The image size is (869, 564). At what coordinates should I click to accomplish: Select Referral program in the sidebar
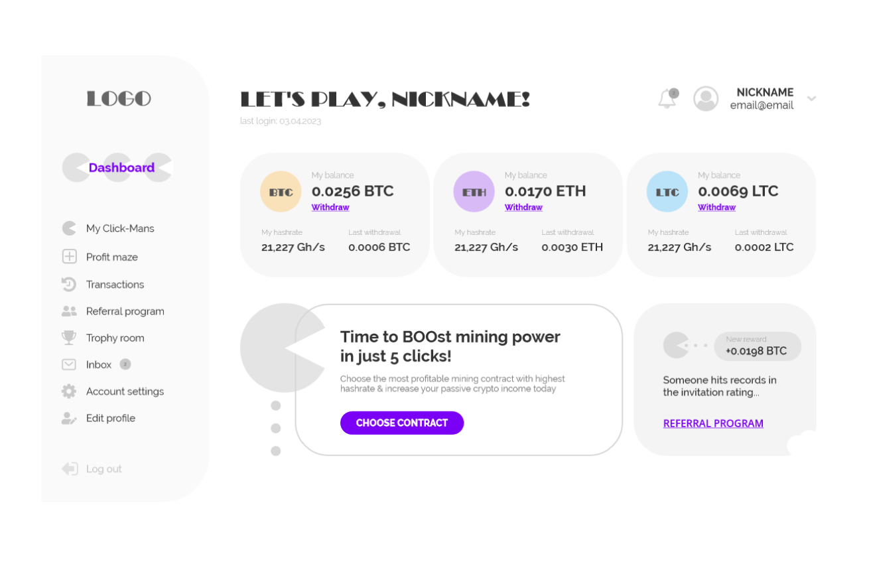click(125, 311)
